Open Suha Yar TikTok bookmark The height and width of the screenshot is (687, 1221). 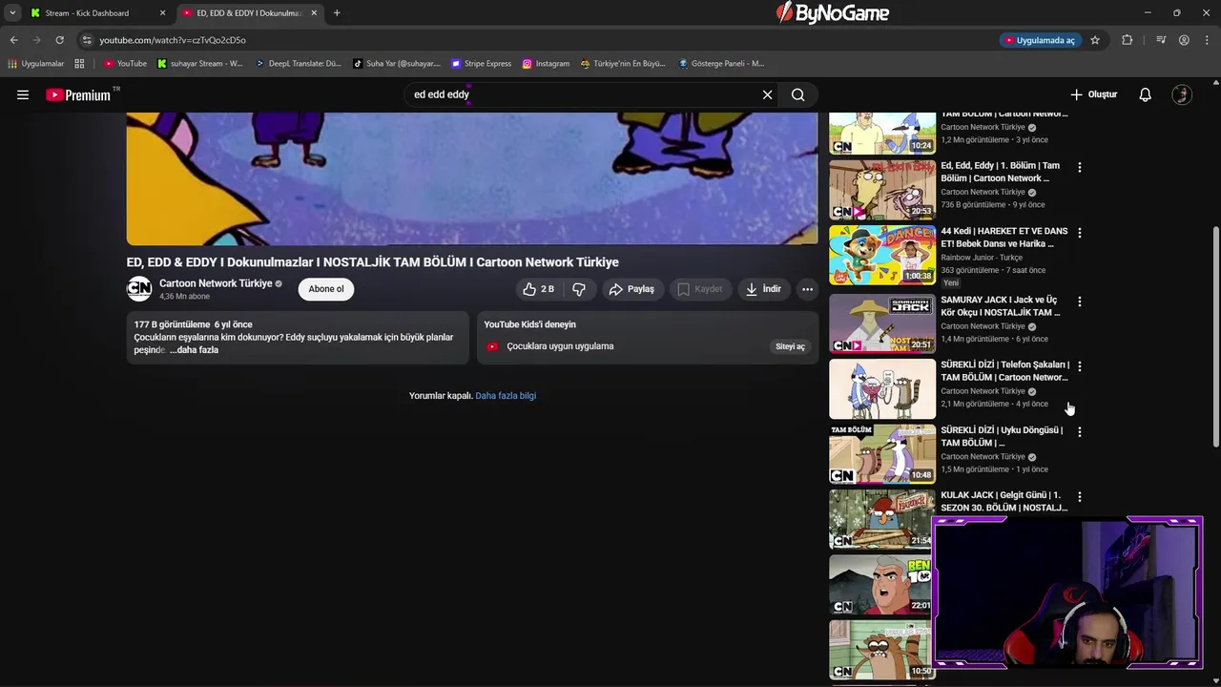pos(397,64)
